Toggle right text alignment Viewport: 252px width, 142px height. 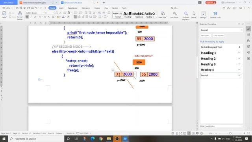(83, 17)
